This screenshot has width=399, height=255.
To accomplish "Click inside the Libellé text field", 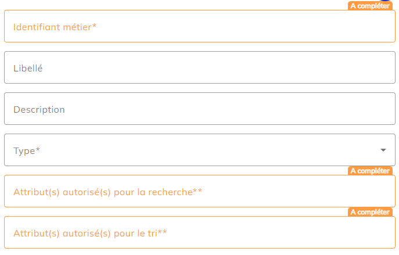I will click(x=199, y=68).
